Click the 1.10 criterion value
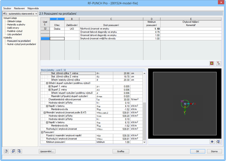The width and height of the screenshot is (226, 161). [152, 29]
